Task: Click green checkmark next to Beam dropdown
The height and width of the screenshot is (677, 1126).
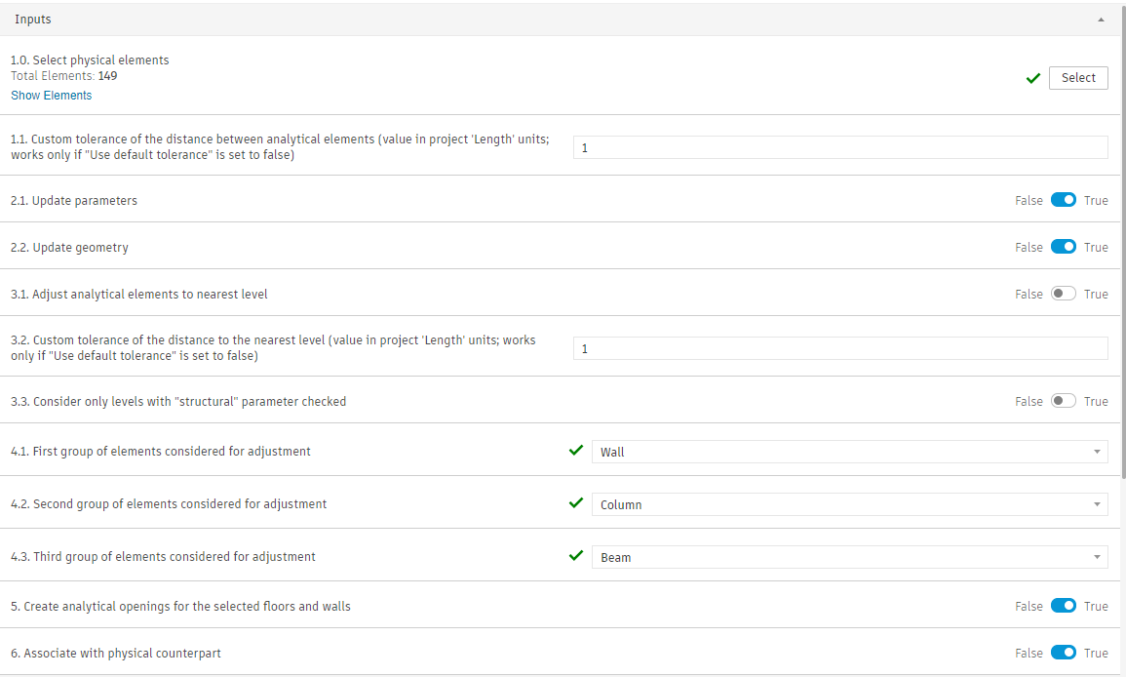Action: (575, 556)
